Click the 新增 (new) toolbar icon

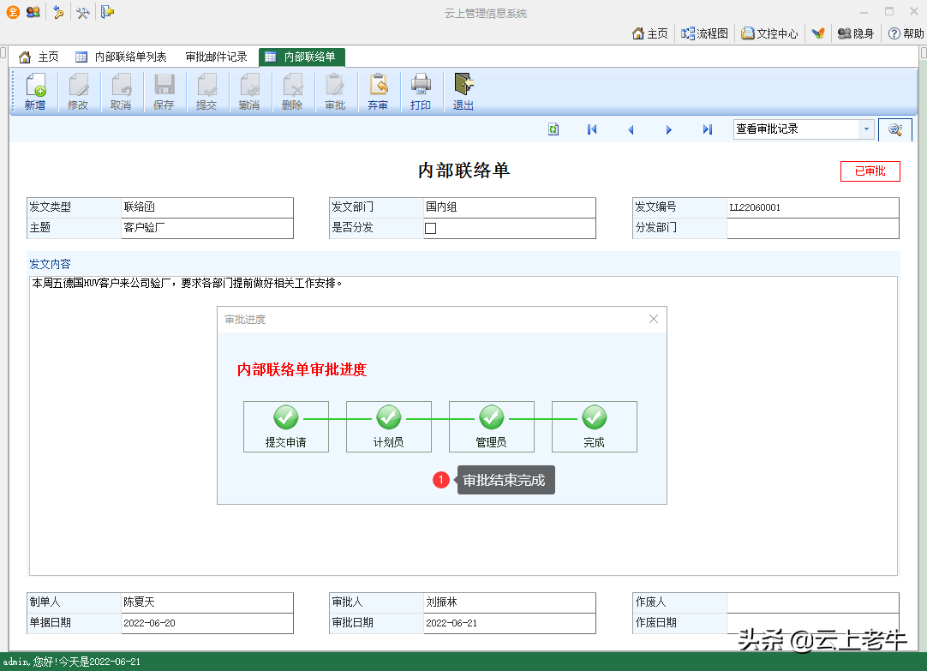(35, 92)
